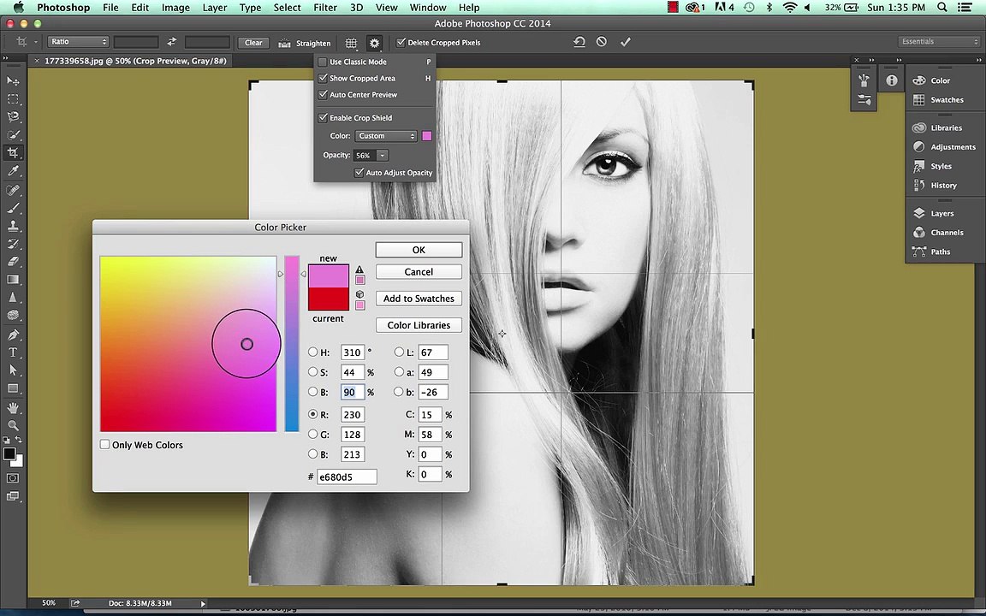Select the L lightness radio button

click(399, 352)
